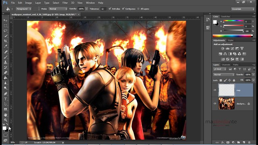
Task: Select the Eraser tool
Action: click(5, 72)
